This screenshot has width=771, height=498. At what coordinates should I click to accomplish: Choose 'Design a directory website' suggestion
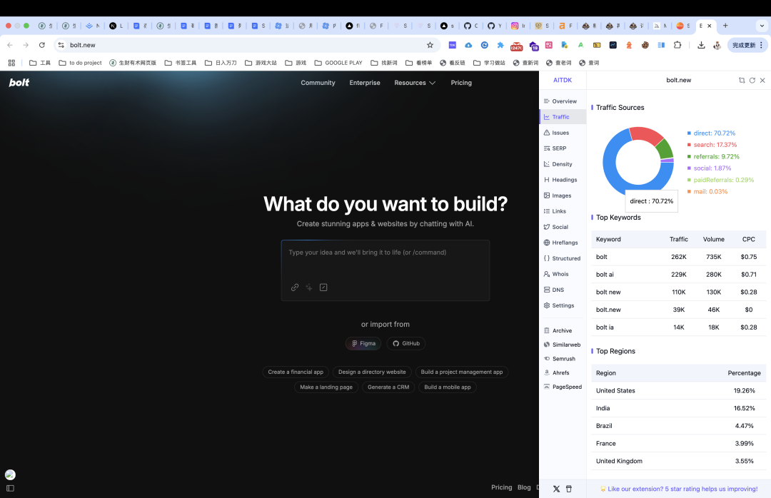click(372, 372)
